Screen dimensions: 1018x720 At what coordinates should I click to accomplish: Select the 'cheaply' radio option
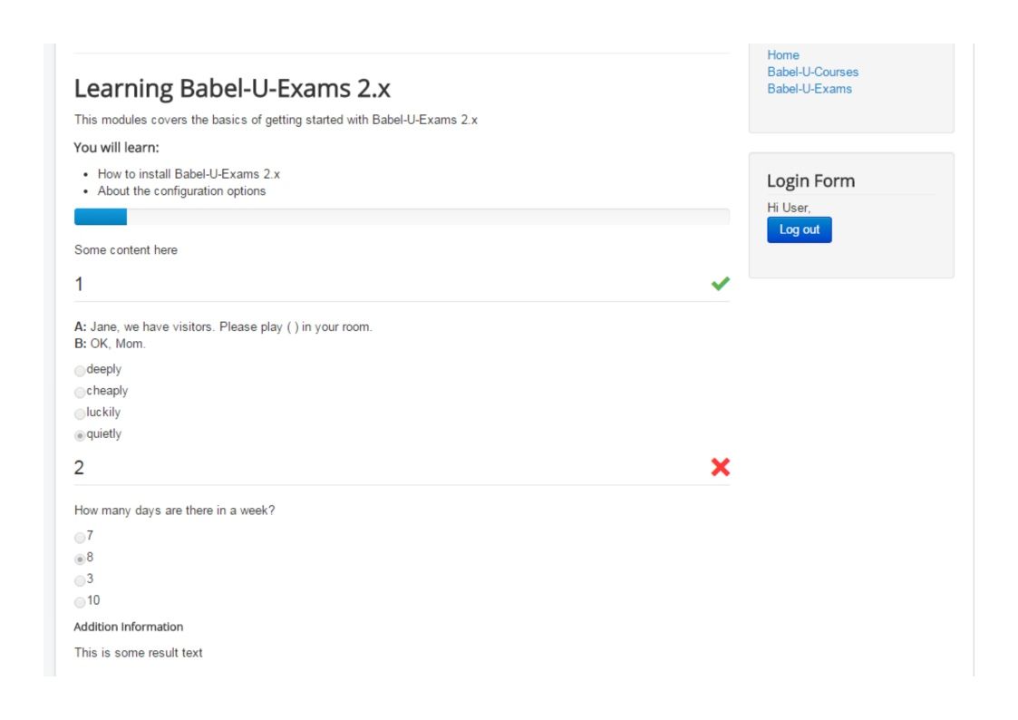click(80, 392)
